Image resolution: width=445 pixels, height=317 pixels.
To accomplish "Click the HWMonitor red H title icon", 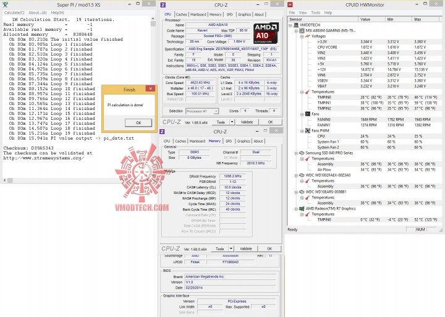I will [290, 4].
